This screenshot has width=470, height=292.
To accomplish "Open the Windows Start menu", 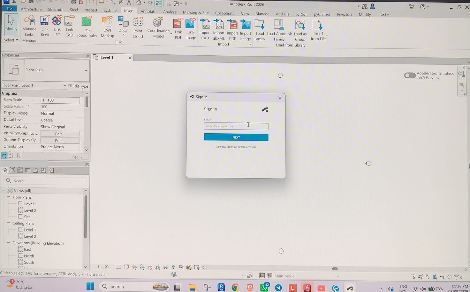I will point(90,286).
